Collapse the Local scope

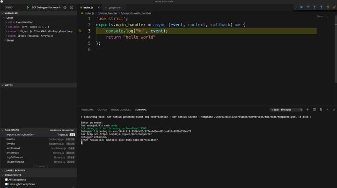click(39, 18)
